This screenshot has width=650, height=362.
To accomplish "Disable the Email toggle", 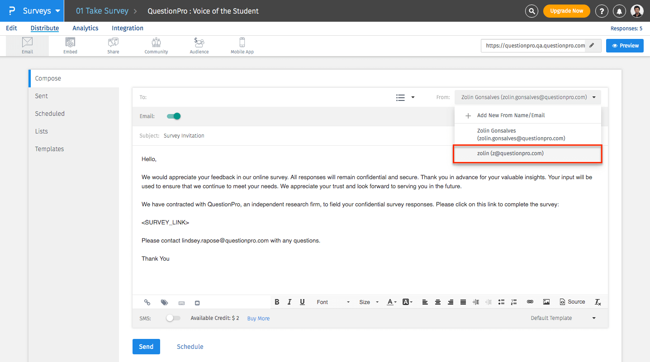I will click(x=173, y=116).
